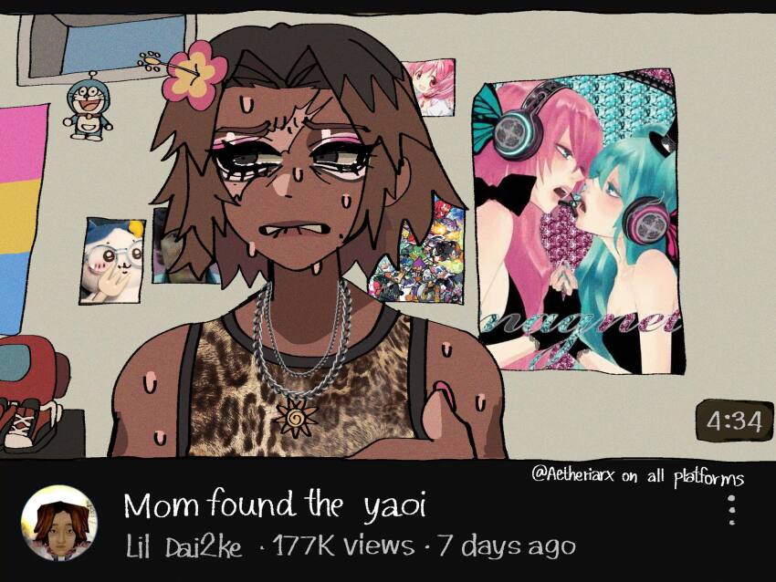
Task: Click the small pink-haired girl poster
Action: coord(428,88)
